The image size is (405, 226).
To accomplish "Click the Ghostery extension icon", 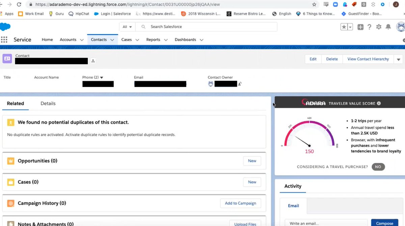I will [x=345, y=4].
